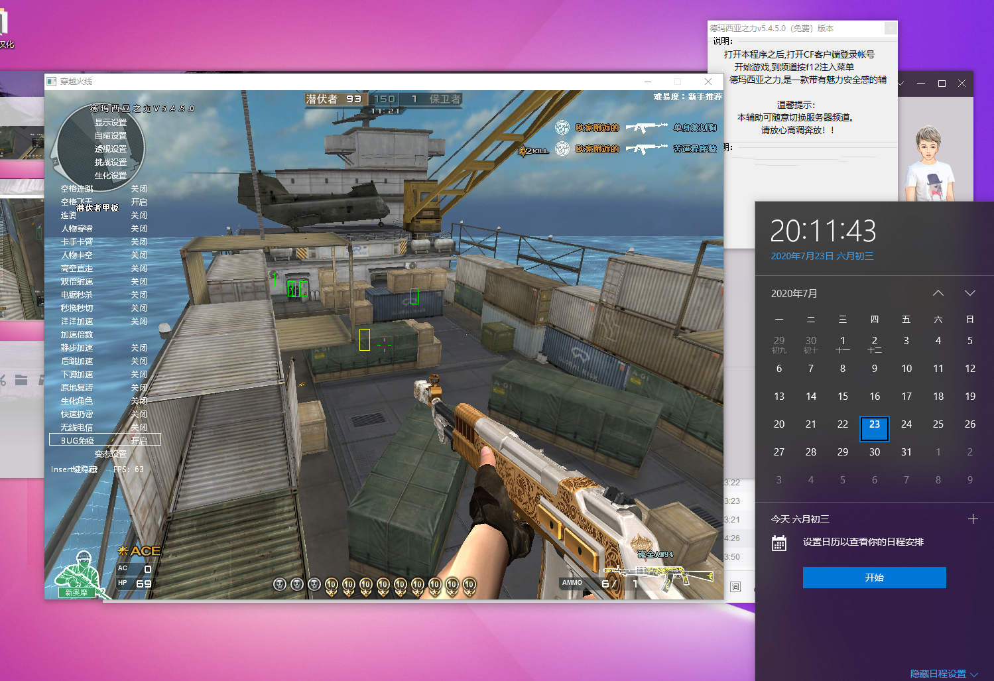Toggle the highlighted BUG免疫 row
Screen dimensions: 994x681
click(x=105, y=440)
